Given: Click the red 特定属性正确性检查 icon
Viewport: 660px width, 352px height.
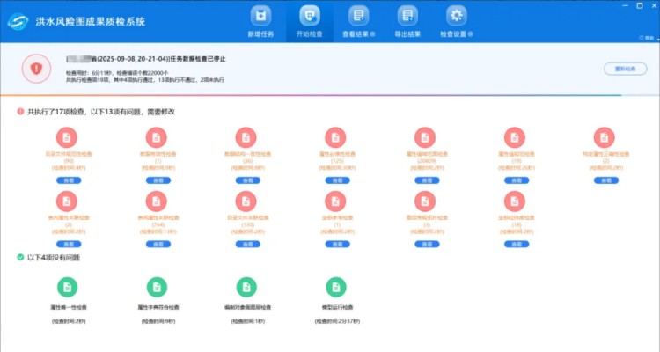Looking at the screenshot, I should point(604,137).
